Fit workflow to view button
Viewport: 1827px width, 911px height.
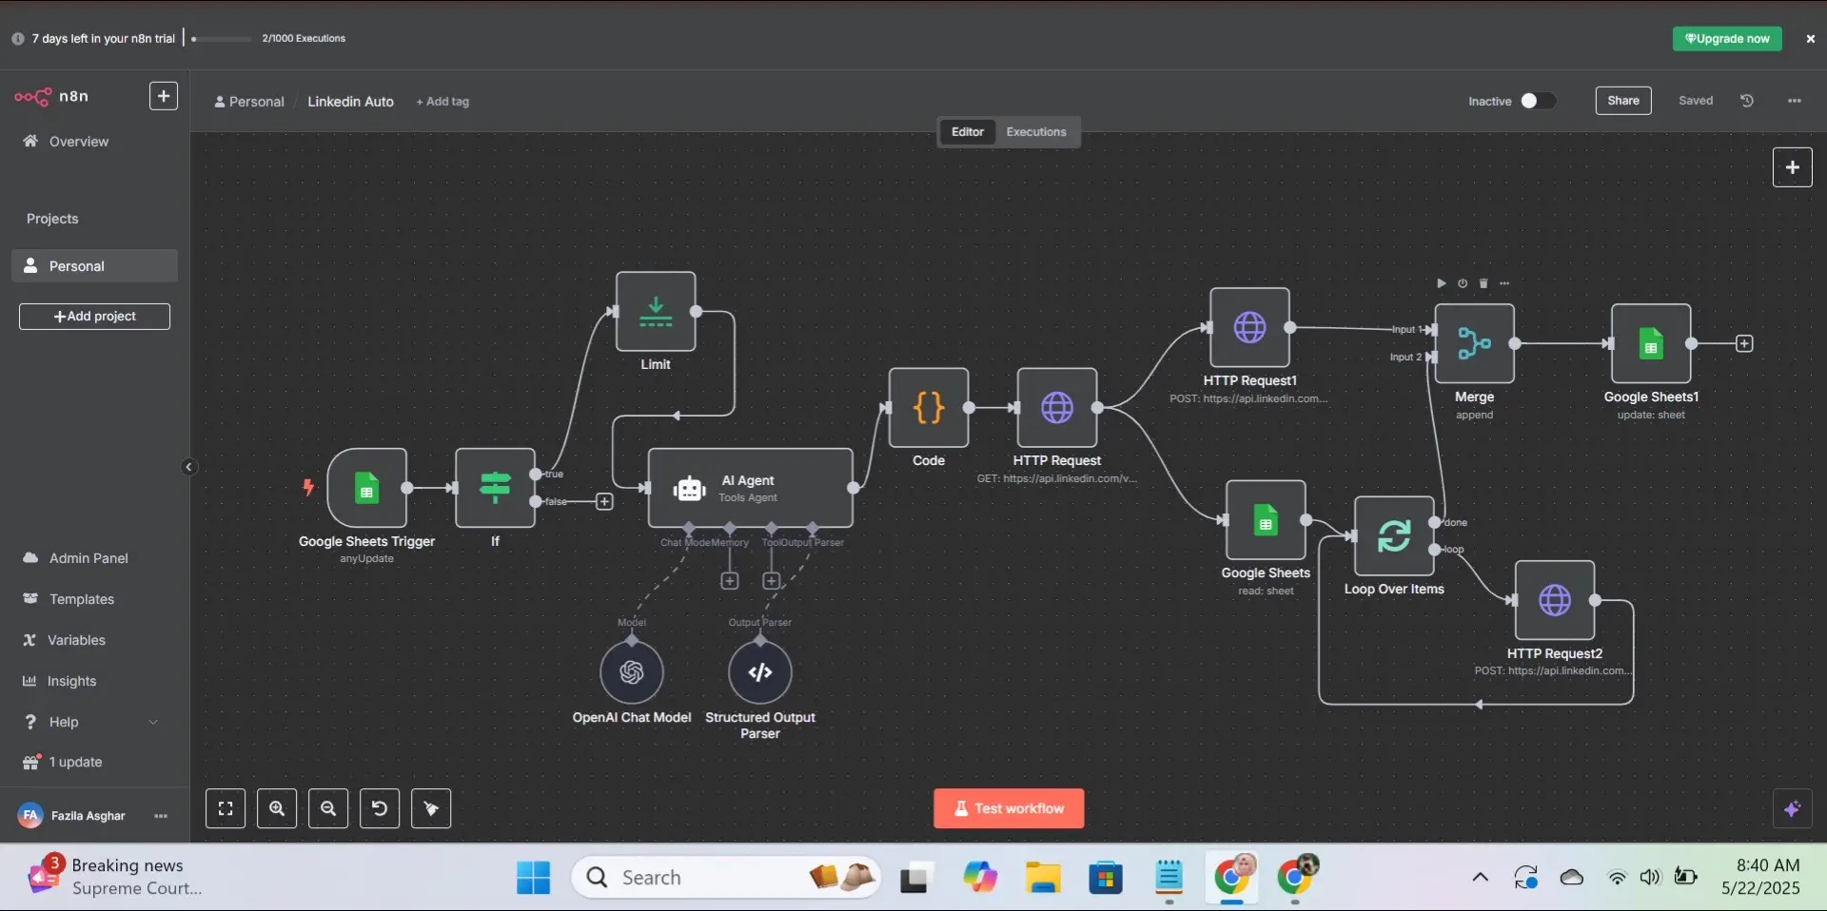tap(226, 808)
